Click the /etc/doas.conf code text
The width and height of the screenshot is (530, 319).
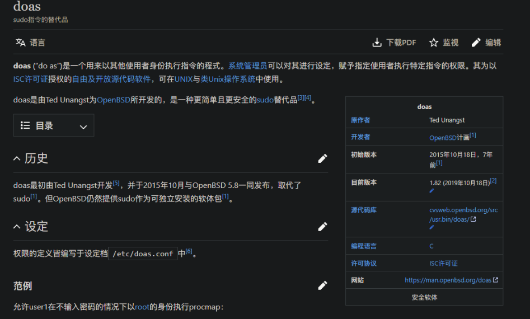143,254
